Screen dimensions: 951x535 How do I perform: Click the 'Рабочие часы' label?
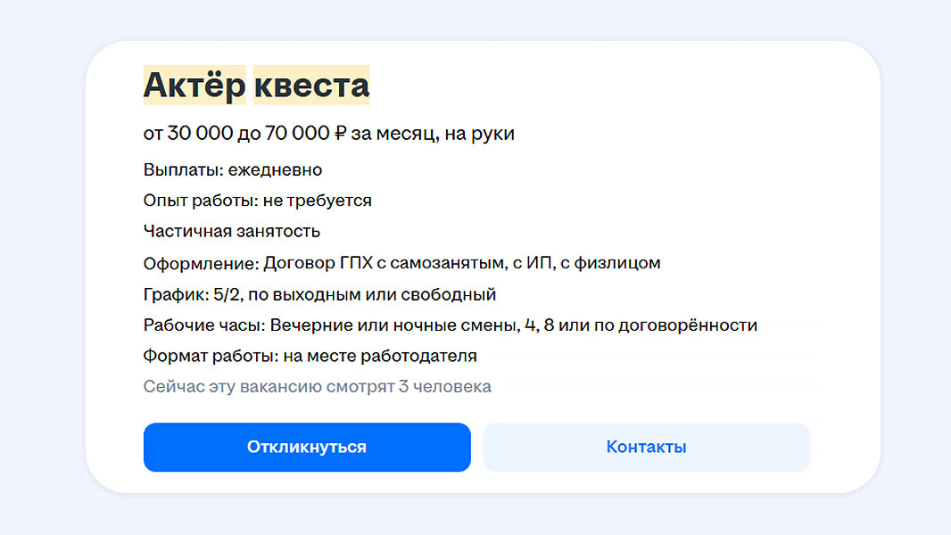[x=202, y=325]
